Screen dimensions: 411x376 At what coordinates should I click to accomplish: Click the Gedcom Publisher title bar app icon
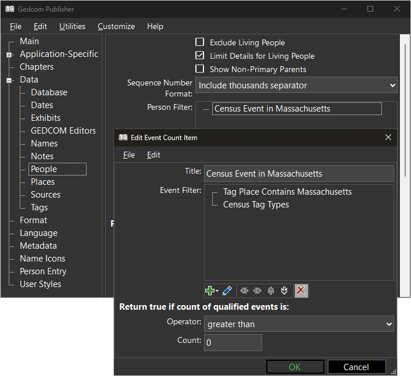(10, 9)
